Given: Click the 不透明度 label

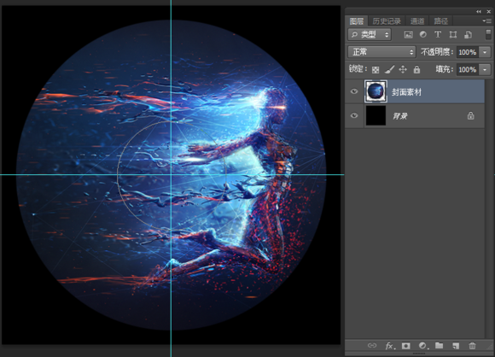Looking at the screenshot, I should pos(437,52).
